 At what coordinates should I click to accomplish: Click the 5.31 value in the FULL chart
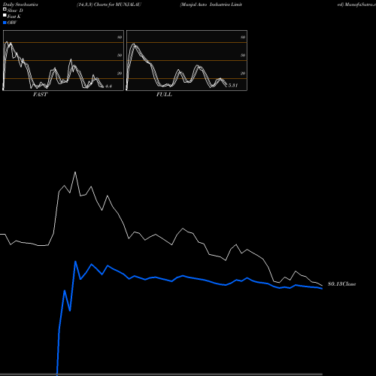point(233,85)
